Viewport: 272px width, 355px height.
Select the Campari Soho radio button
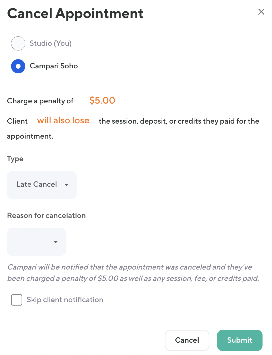pyautogui.click(x=18, y=66)
